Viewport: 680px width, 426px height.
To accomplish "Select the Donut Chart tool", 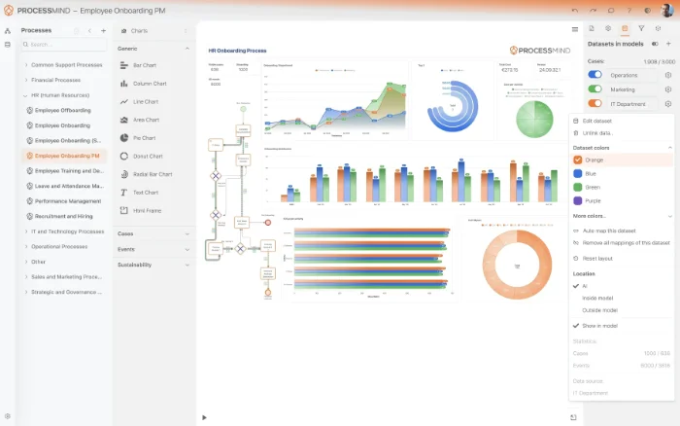I will coord(151,156).
